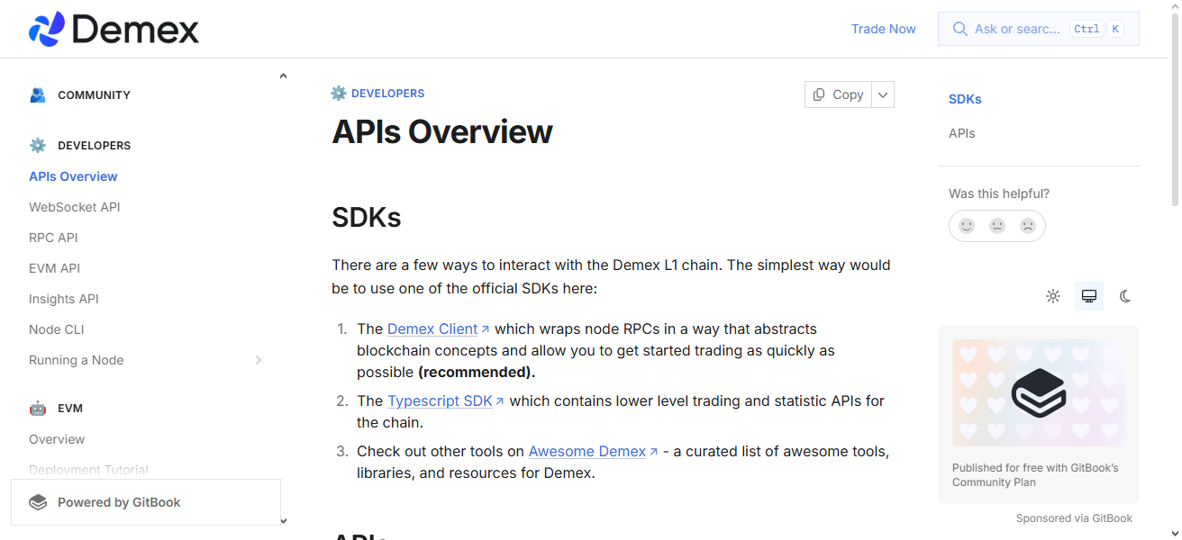Select the Developers gear icon in sidebar
Screen dimensions: 1182x540
(37, 145)
